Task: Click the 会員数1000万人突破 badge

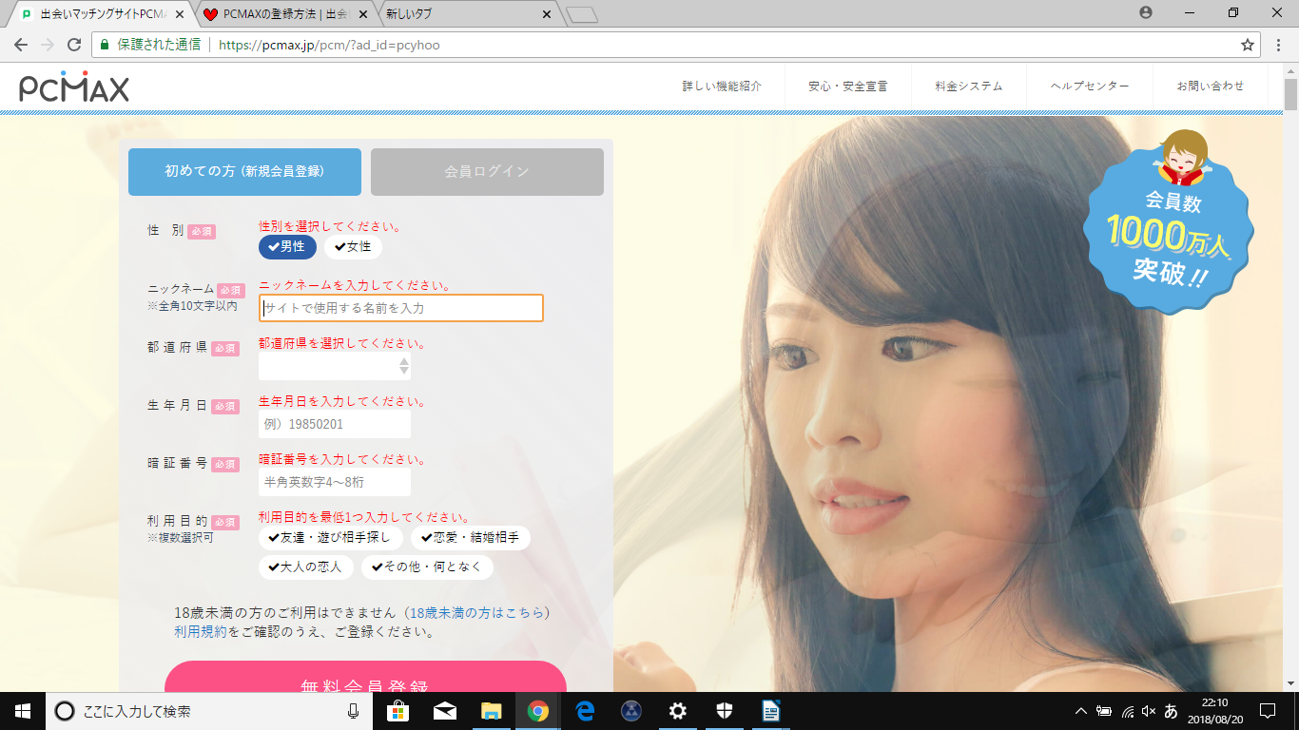Action: coord(1169,222)
